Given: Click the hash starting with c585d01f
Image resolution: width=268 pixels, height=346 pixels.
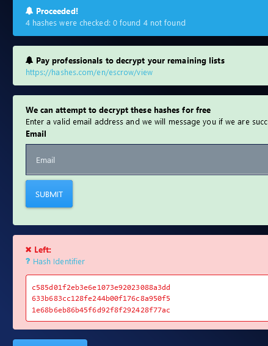Looking at the screenshot, I should [x=101, y=287].
